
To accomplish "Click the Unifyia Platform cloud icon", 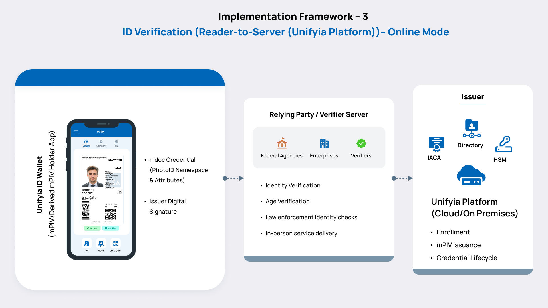I will [x=471, y=175].
